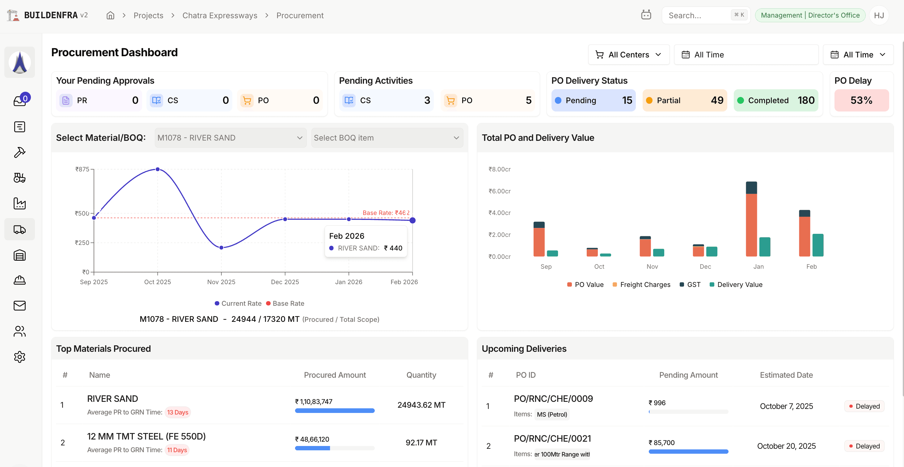
Task: Toggle the Current Rate legend entry
Action: [238, 303]
